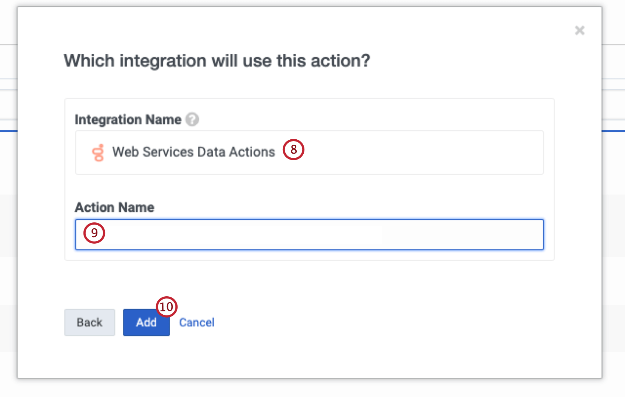Dismiss the dialog using the top-right X
625x397 pixels.
point(579,31)
